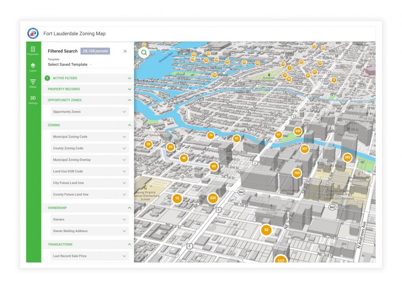Collapse the ZONING section

[x=129, y=125]
